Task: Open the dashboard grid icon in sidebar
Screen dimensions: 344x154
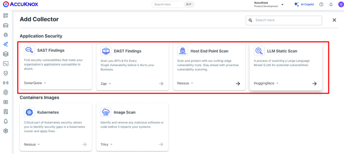Action: (6, 16)
